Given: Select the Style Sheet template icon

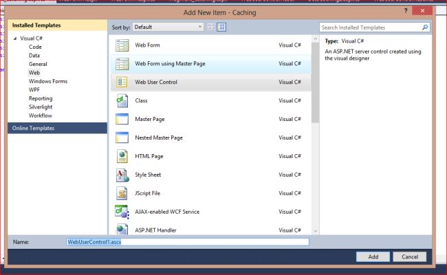Looking at the screenshot, I should coord(122,175).
